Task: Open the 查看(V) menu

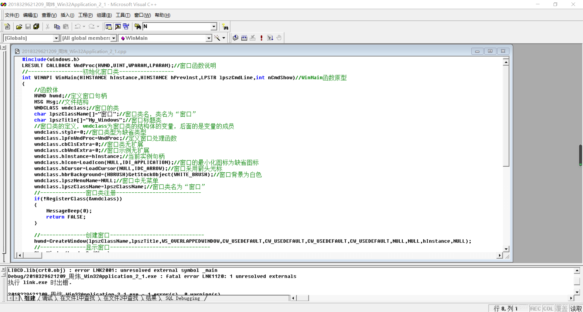Action: click(x=49, y=15)
